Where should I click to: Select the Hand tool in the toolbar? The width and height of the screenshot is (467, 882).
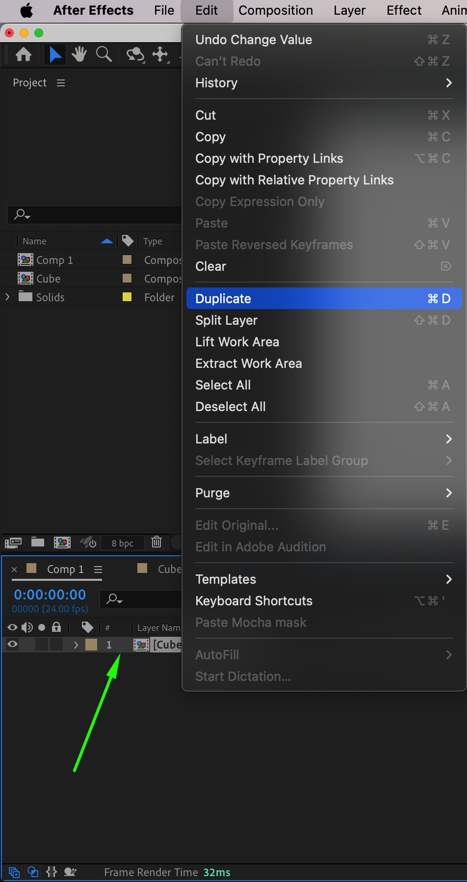78,54
